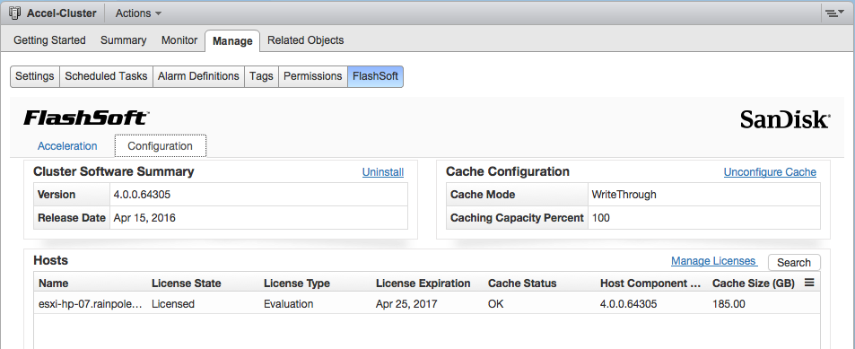Click the Apr 25, 2017 expiration cell
The height and width of the screenshot is (349, 855).
(x=406, y=304)
